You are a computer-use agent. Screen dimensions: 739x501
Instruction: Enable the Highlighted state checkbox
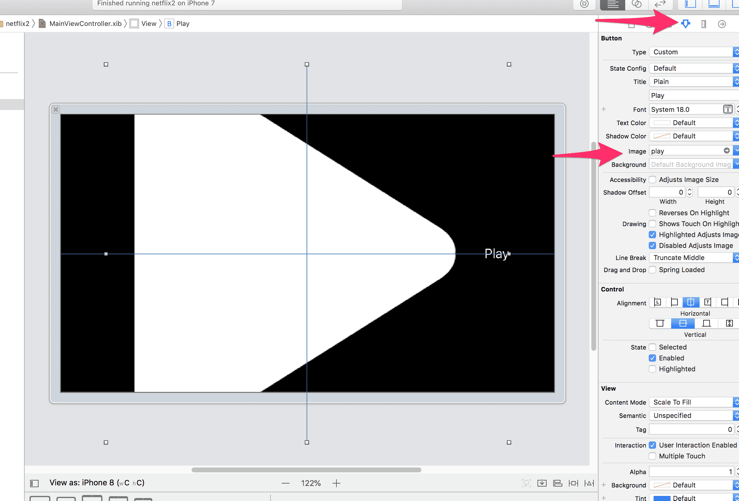click(x=652, y=369)
